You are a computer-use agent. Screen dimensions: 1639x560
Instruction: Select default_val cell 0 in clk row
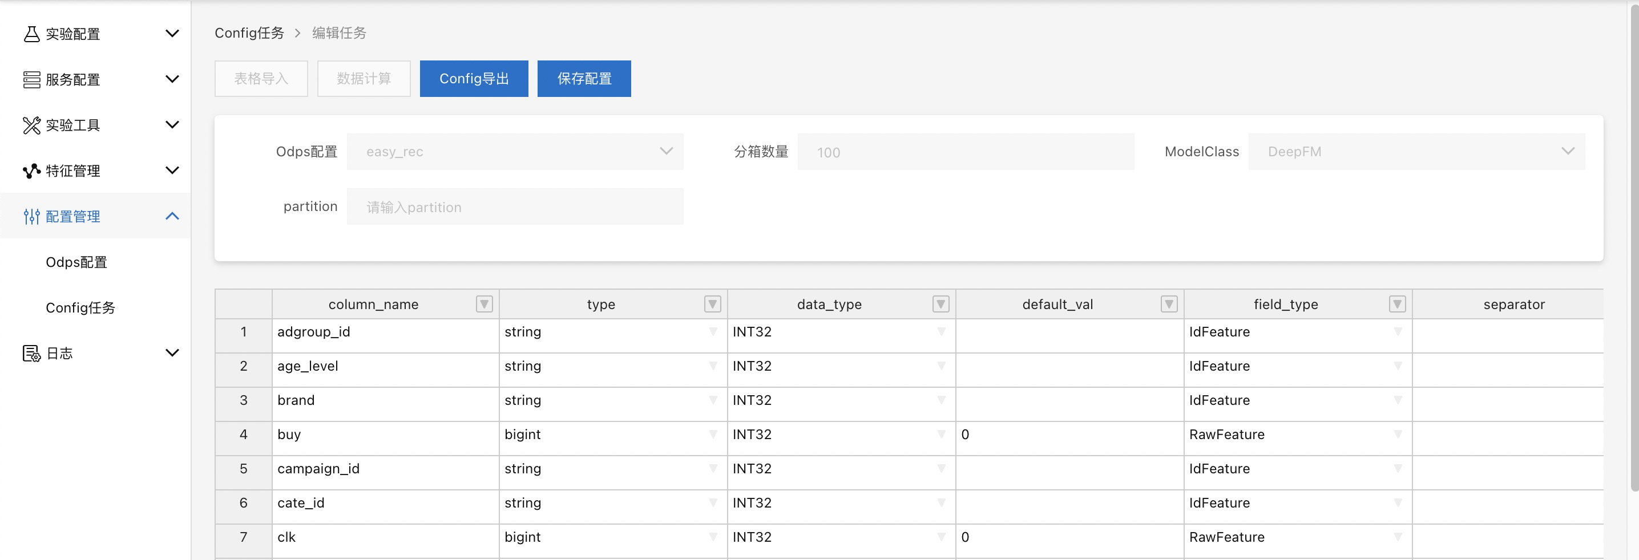click(x=1069, y=541)
